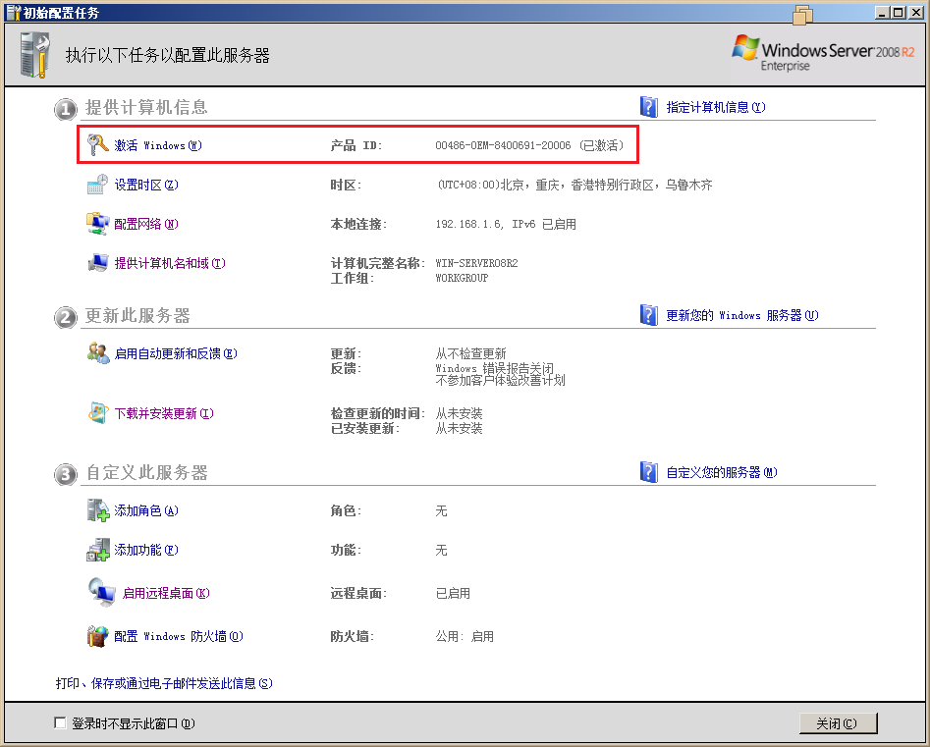This screenshot has width=930, height=747.
Task: Open the 下载并安装更新 link
Action: coord(164,414)
